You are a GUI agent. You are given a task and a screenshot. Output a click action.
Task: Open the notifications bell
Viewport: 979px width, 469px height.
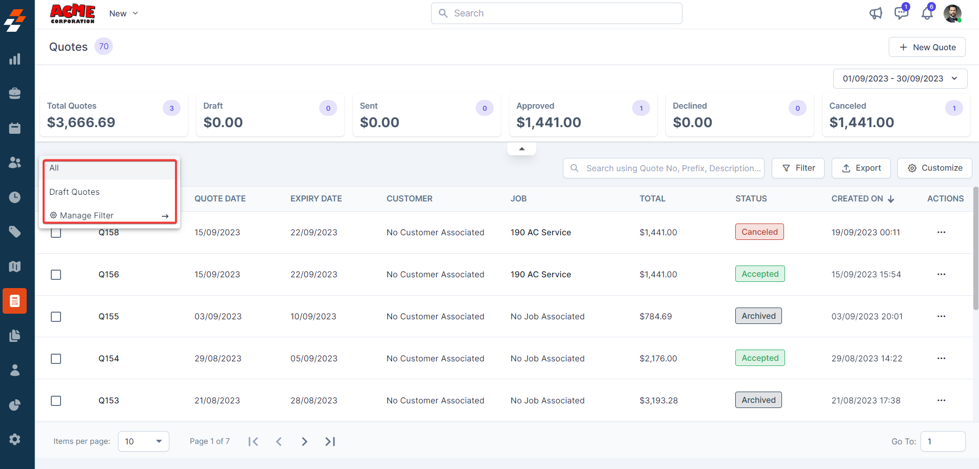tap(927, 13)
